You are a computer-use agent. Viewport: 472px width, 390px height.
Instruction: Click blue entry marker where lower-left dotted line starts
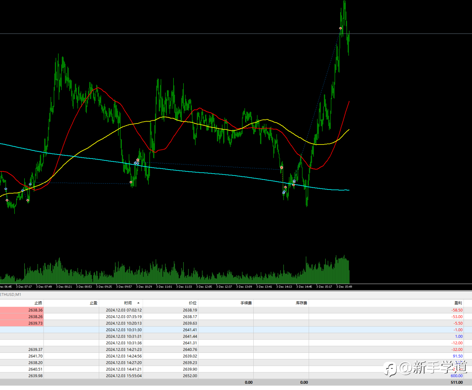tap(30, 184)
